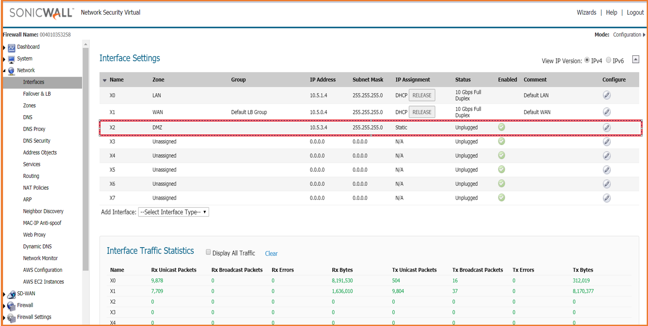
Task: Open the Select Interface Type dropdown
Action: coord(173,212)
